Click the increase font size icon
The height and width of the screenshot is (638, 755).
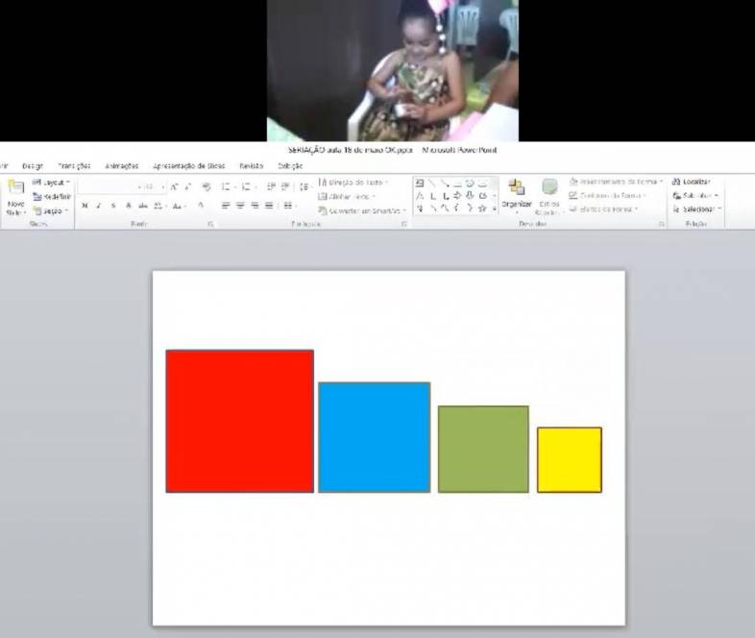pyautogui.click(x=174, y=187)
